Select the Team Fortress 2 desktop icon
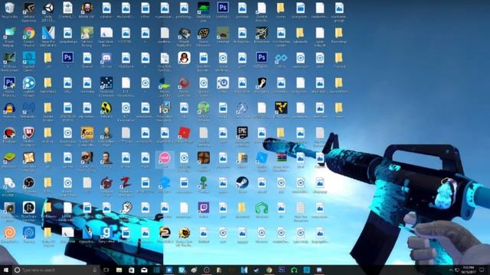The height and width of the screenshot is (275, 490). pyautogui.click(x=204, y=158)
